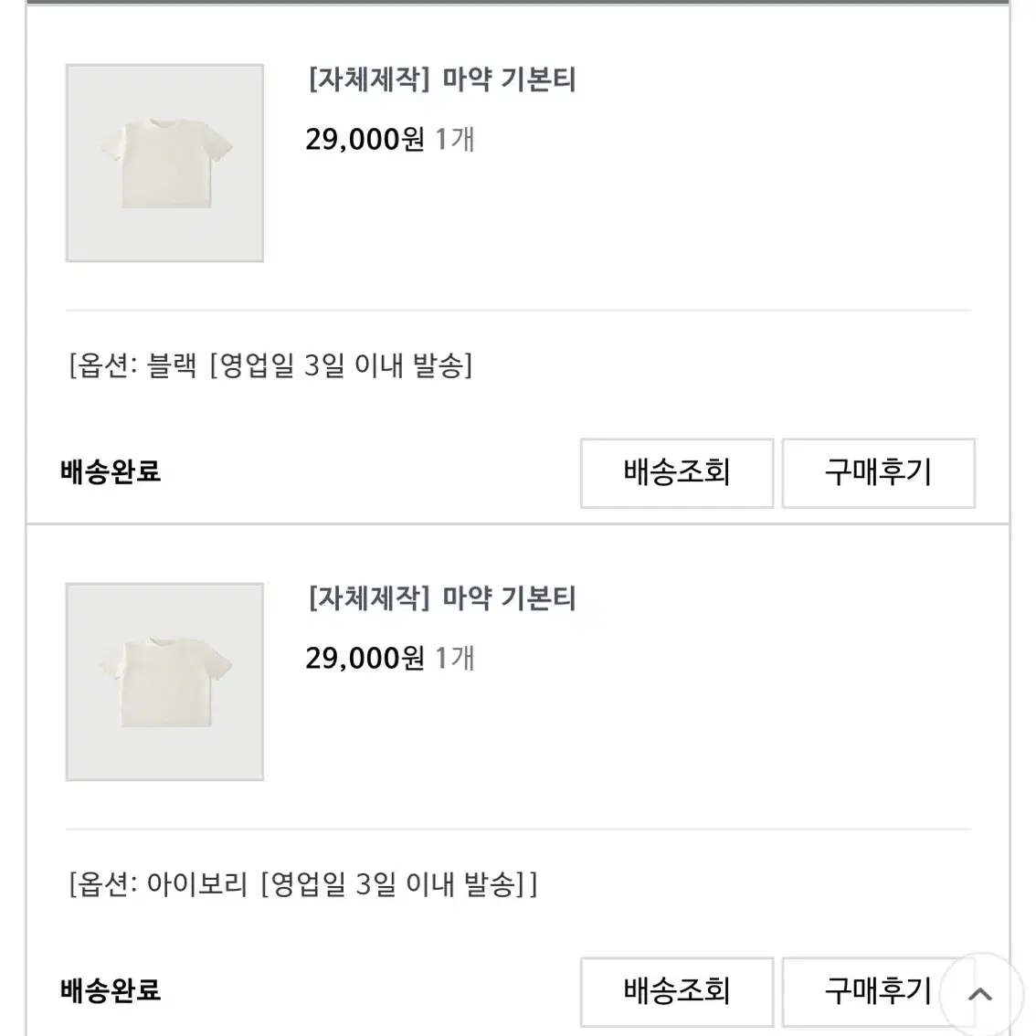Image resolution: width=1036 pixels, height=1036 pixels.
Task: Click the 29,000원 price of first item
Action: point(365,140)
